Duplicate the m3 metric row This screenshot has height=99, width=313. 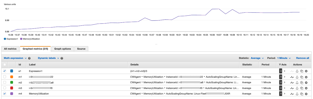[302, 88]
